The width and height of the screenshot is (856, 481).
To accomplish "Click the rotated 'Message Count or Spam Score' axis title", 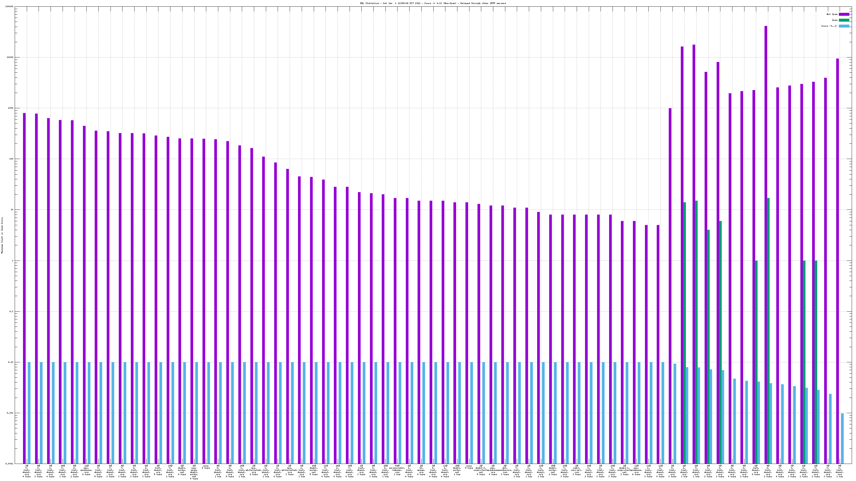I will pos(2,235).
